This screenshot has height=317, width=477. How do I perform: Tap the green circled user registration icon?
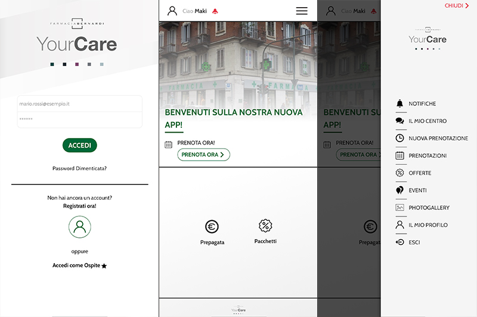click(x=80, y=227)
